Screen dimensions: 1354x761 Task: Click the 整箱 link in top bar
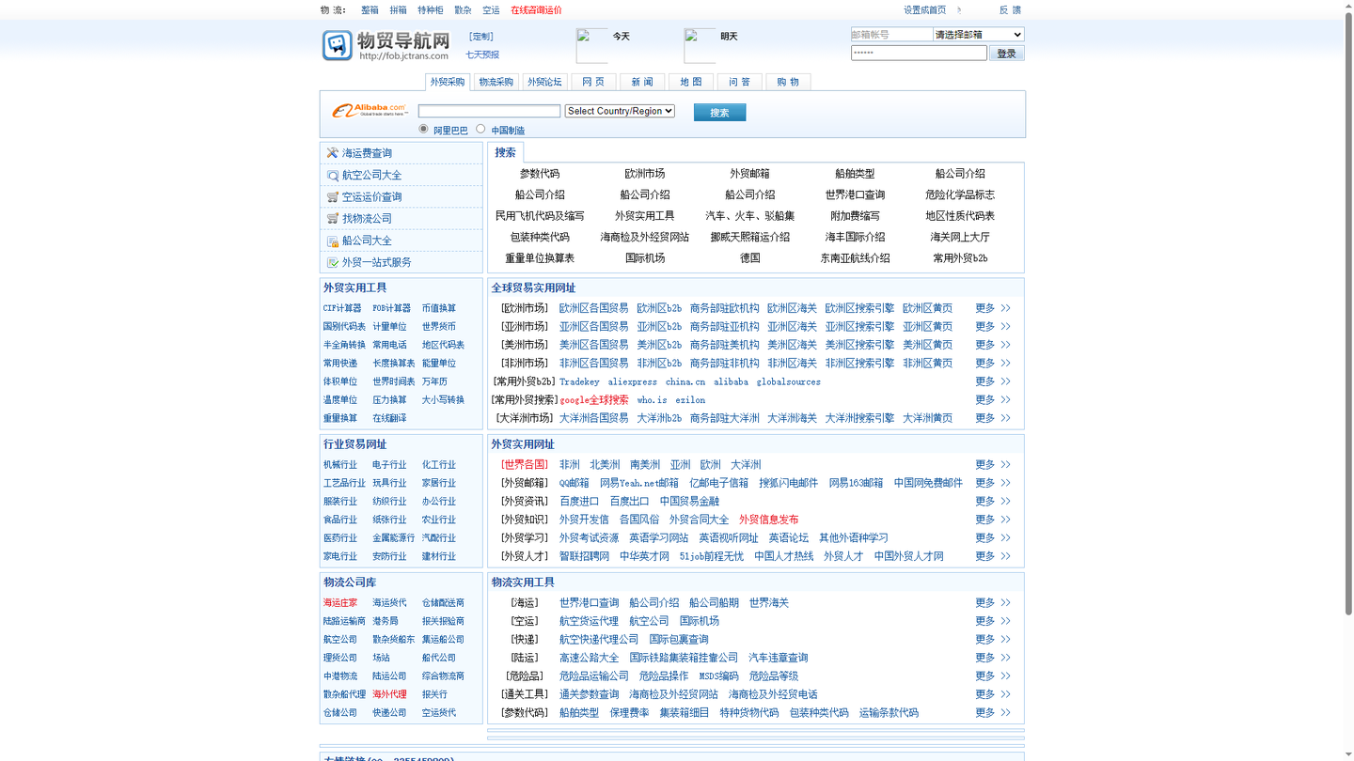[370, 10]
